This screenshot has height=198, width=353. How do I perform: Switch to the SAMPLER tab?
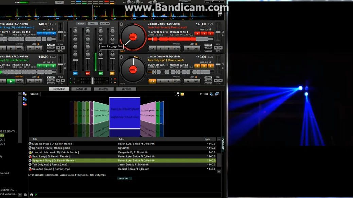pos(81,89)
